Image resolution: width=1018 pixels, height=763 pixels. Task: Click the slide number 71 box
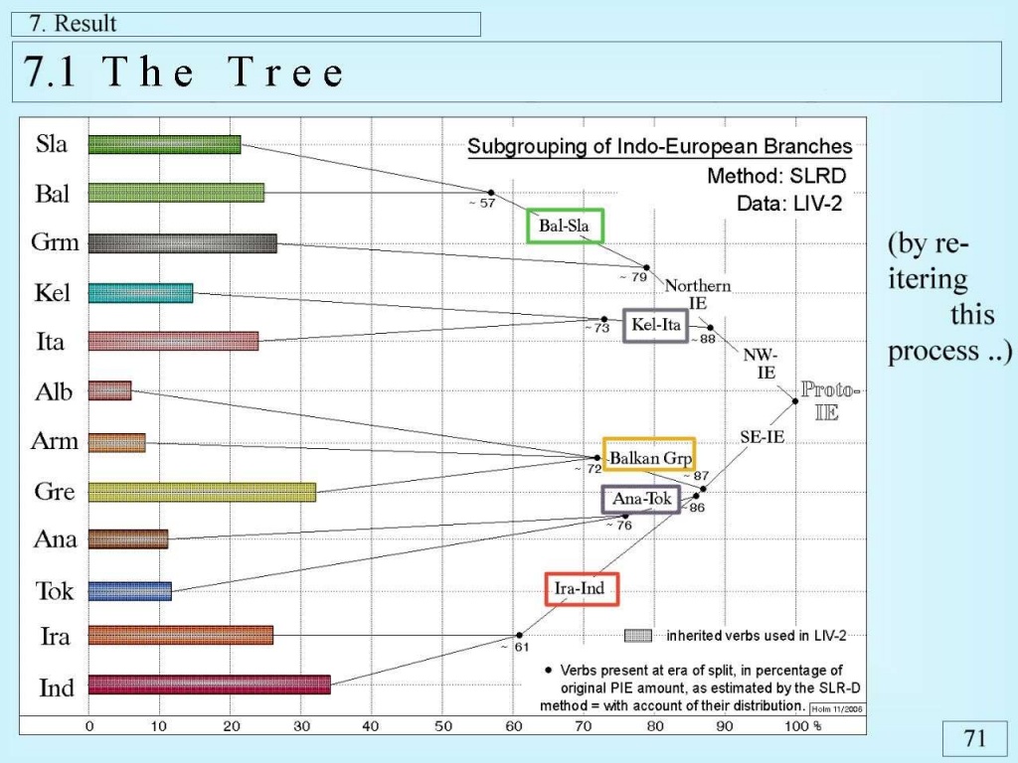pyautogui.click(x=974, y=737)
